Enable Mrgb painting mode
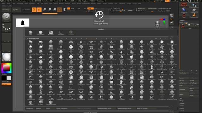The width and height of the screenshot is (202, 113). 73,8
